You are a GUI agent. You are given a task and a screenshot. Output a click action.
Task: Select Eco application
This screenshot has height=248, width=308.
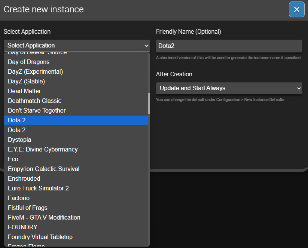[x=76, y=159]
